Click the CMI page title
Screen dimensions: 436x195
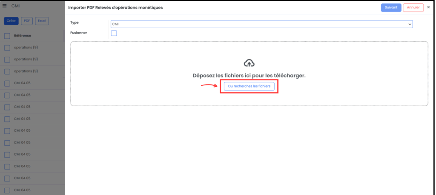[16, 6]
